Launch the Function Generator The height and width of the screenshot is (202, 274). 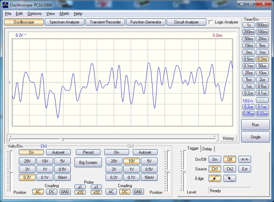[x=146, y=22]
